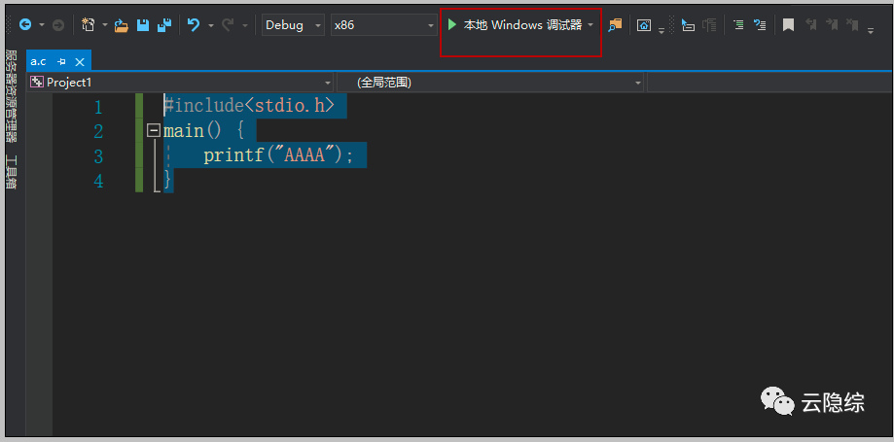This screenshot has height=442, width=894.
Task: Open the Project1 navigation dropdown
Action: (x=181, y=82)
